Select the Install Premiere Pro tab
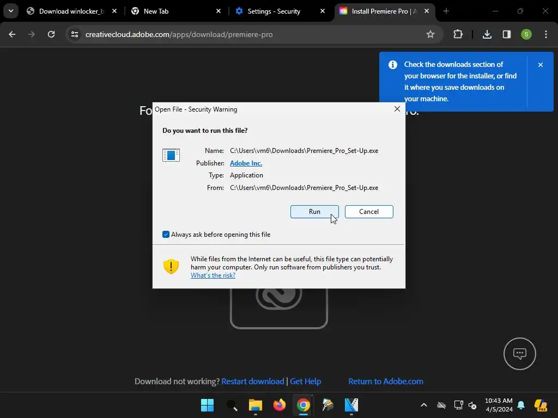 [x=384, y=11]
